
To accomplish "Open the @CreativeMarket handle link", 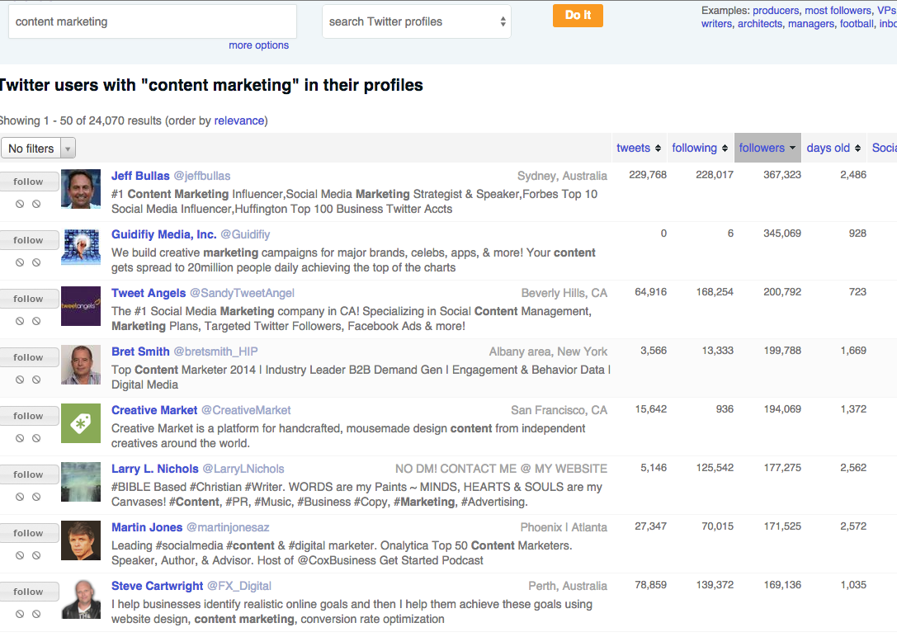I will pyautogui.click(x=246, y=411).
